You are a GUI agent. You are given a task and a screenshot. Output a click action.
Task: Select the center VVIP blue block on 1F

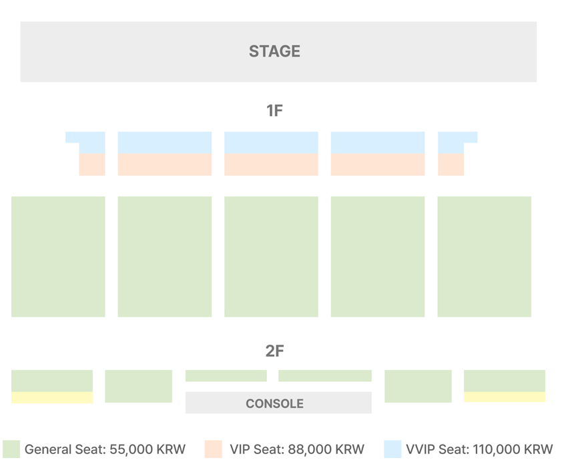[271, 143]
